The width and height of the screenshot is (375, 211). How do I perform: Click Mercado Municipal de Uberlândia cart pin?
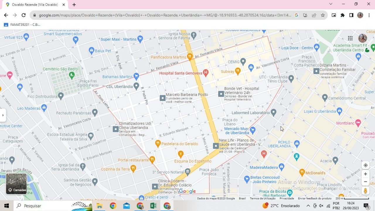pos(253,130)
